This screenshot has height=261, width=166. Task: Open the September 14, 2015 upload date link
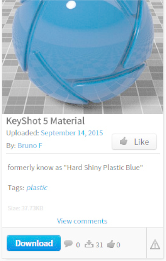click(72, 133)
